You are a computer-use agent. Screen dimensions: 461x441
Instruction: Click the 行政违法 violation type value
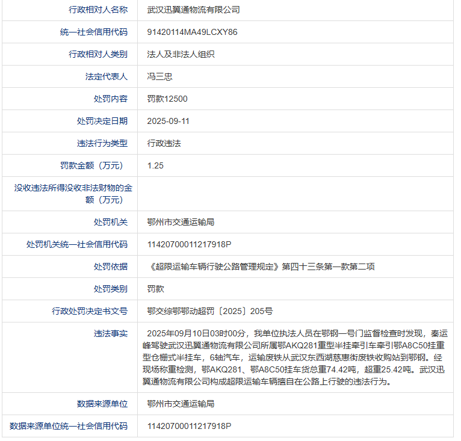164,143
